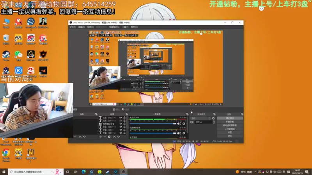This screenshot has width=312, height=175.
Task: Click the 属性 properties gear above docks
Action: 116,110
